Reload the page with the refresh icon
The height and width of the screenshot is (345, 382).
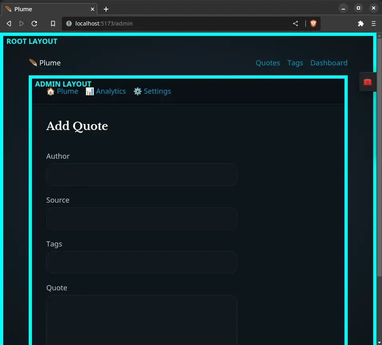[34, 24]
